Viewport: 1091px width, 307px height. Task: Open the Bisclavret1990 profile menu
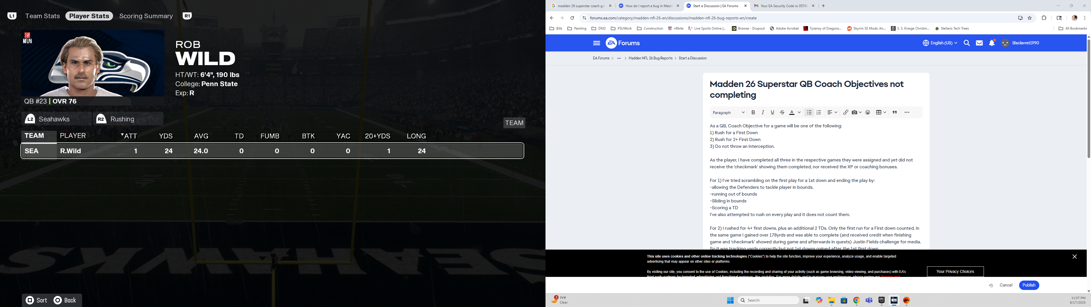tap(1020, 43)
